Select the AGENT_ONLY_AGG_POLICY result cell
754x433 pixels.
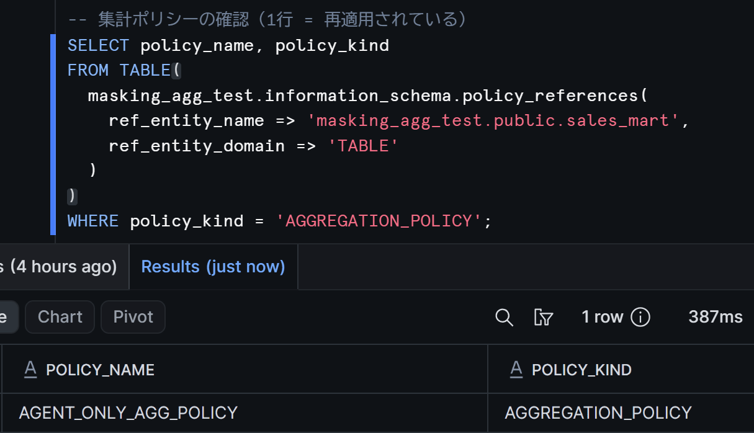(245, 413)
